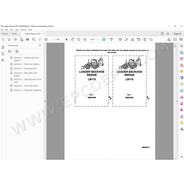Open the Sign menu
This screenshot has width=184, height=184.
[17, 30]
